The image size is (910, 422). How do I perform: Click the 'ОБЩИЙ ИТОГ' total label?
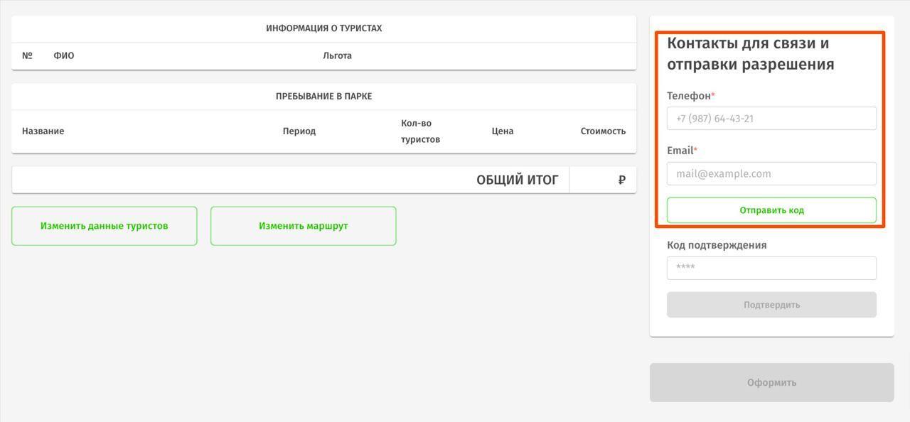click(518, 180)
